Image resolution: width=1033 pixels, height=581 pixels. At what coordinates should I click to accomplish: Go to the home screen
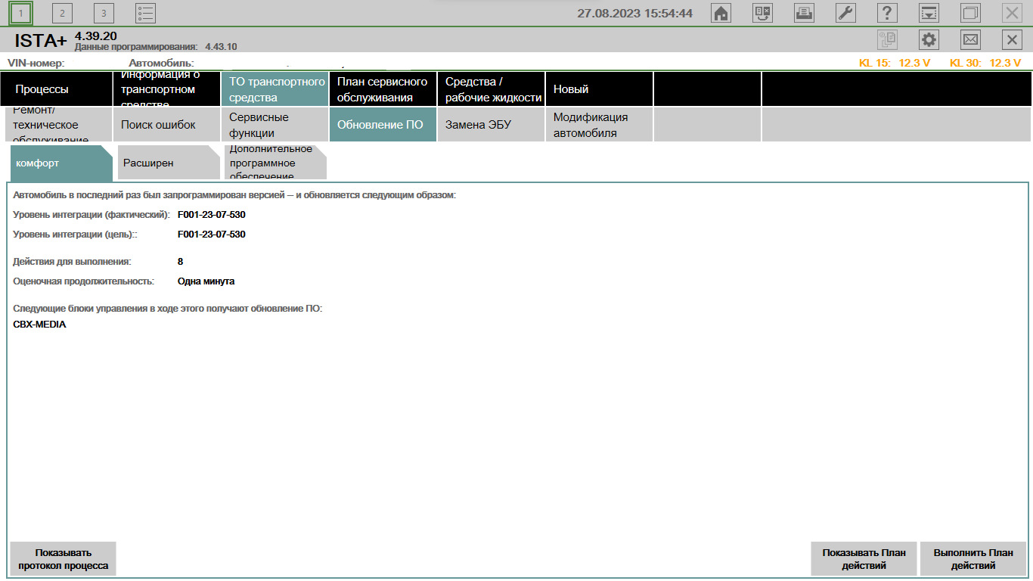click(721, 13)
